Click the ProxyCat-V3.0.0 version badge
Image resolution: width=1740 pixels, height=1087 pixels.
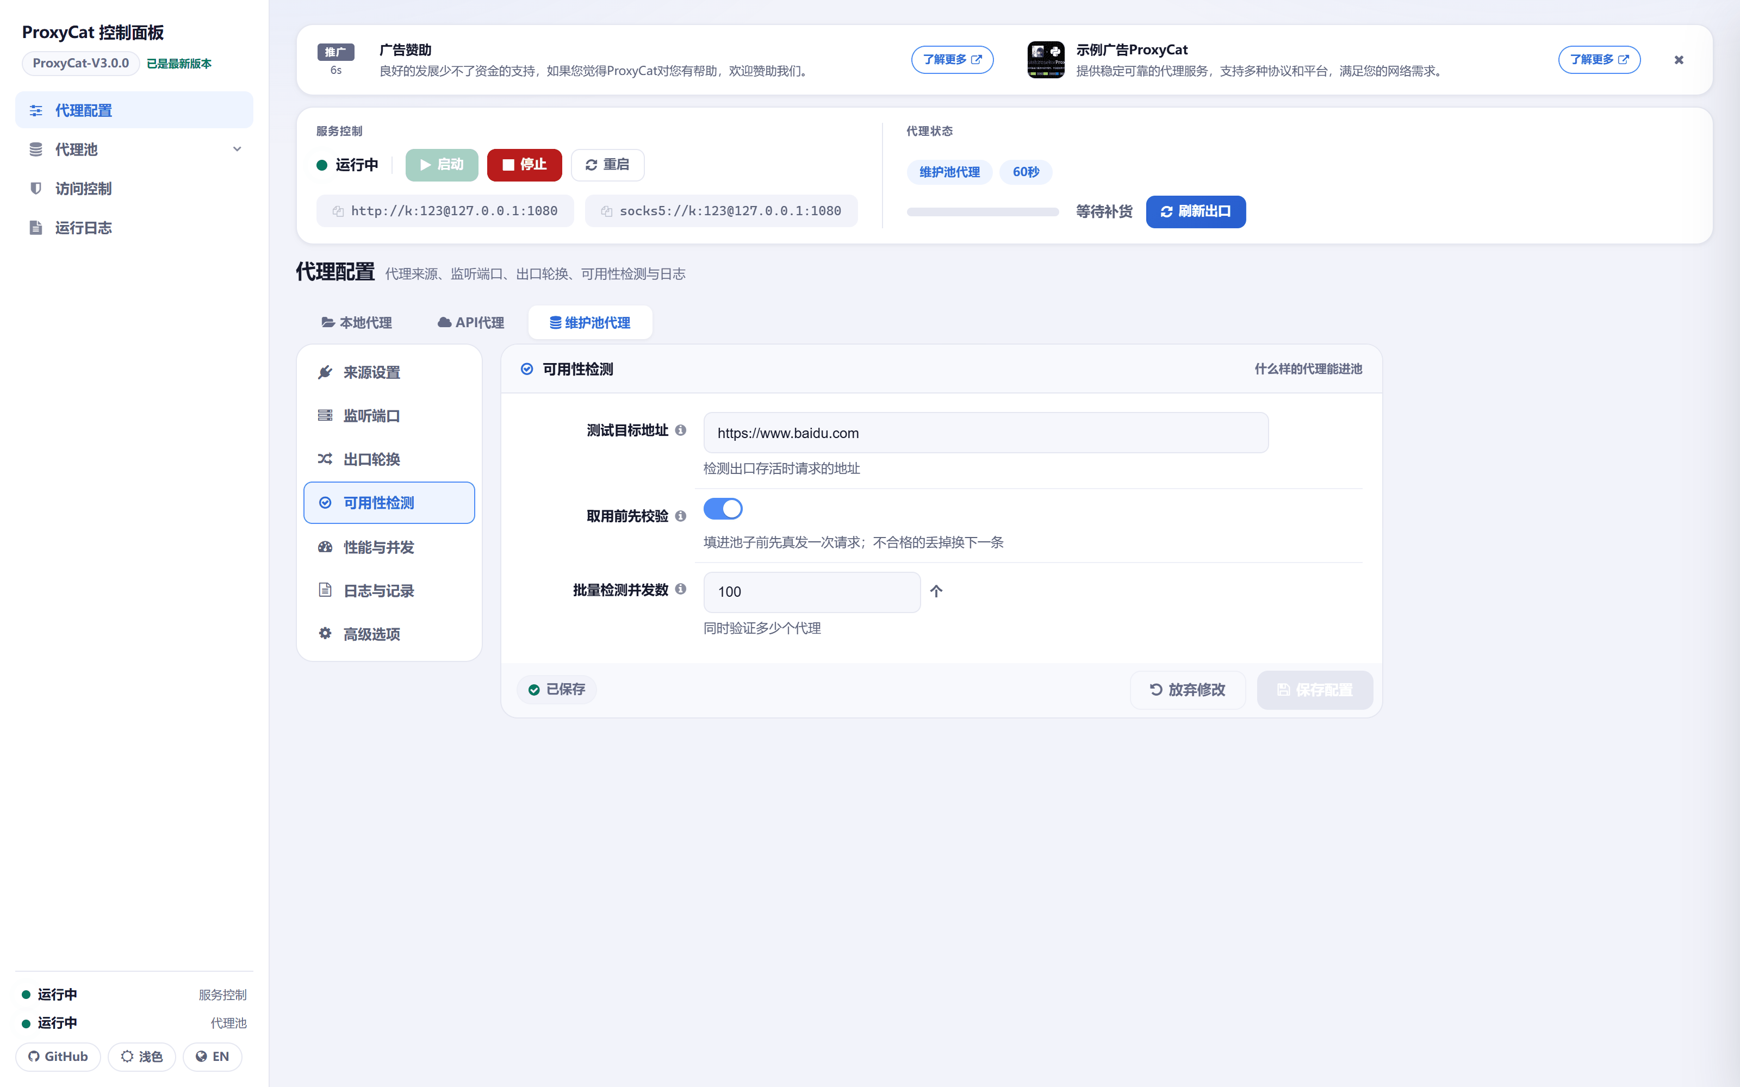click(x=80, y=63)
